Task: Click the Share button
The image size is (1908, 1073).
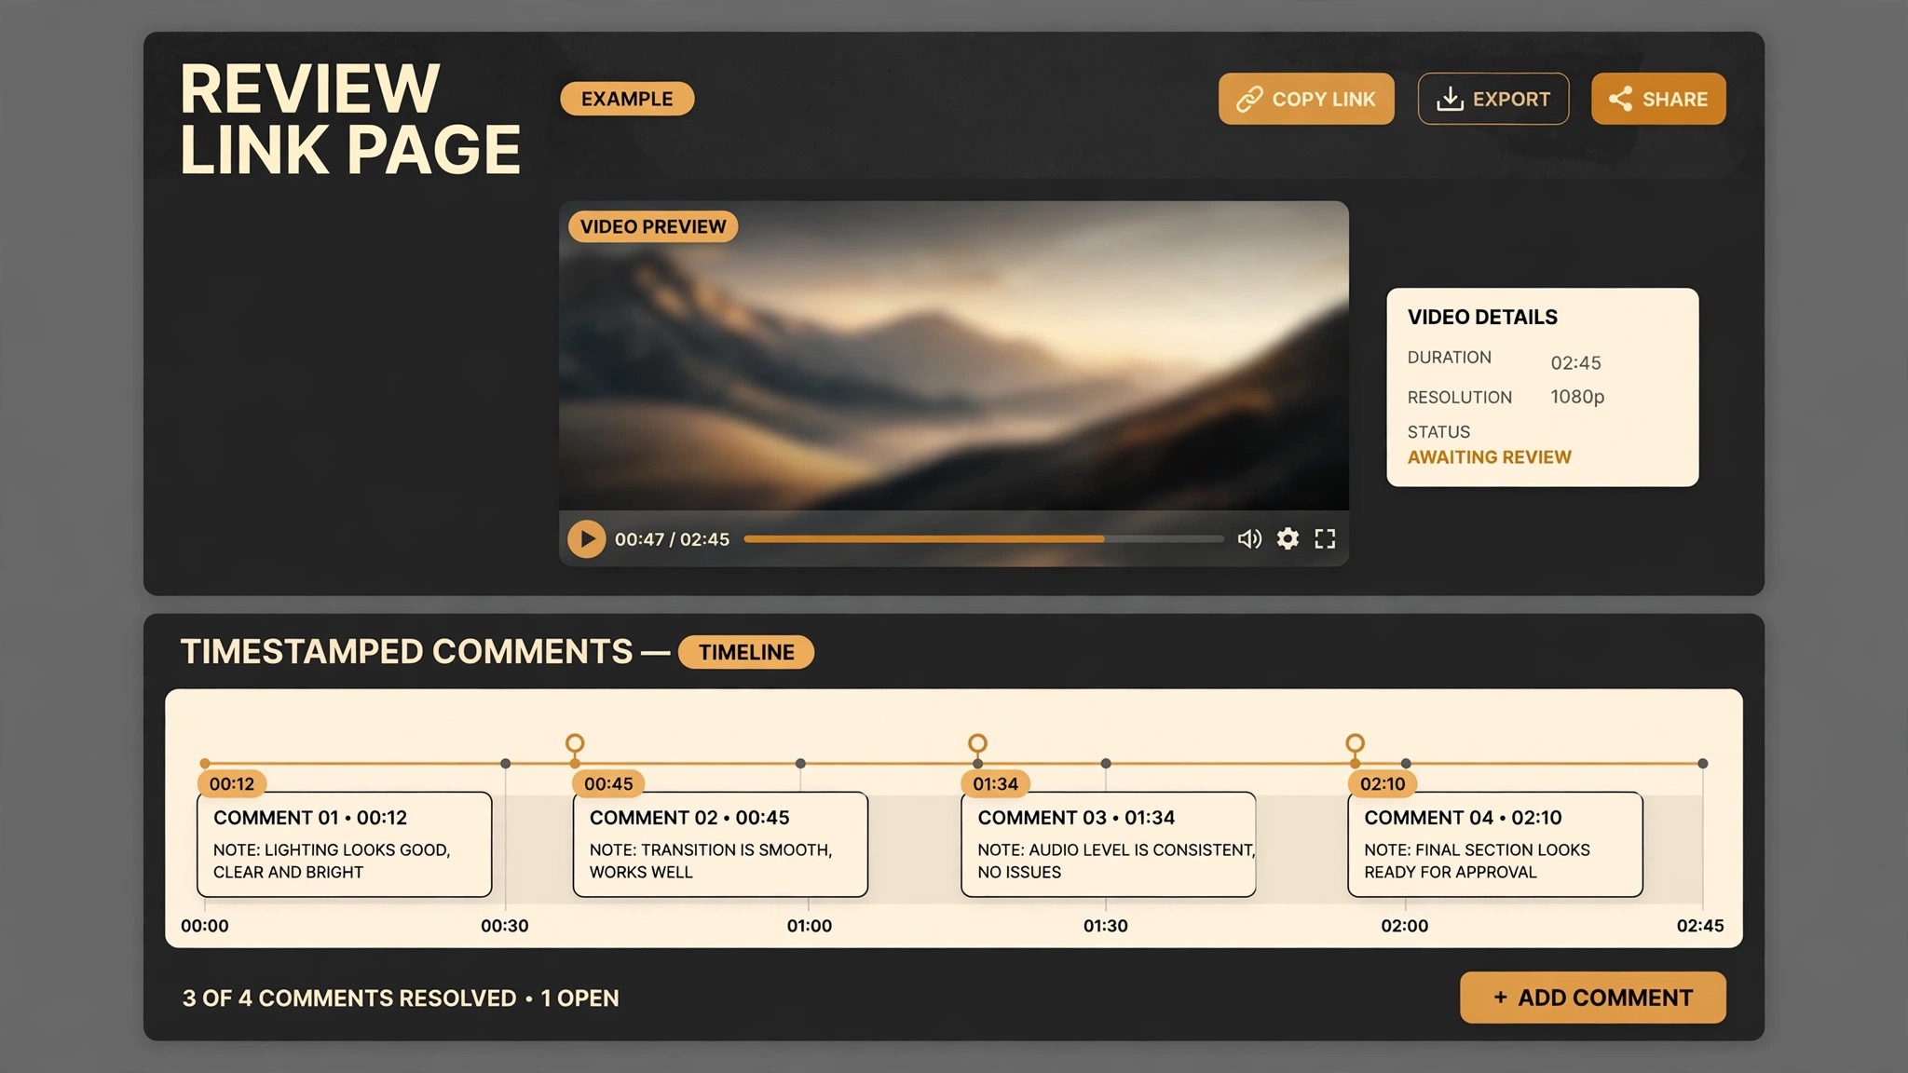Action: pos(1658,99)
